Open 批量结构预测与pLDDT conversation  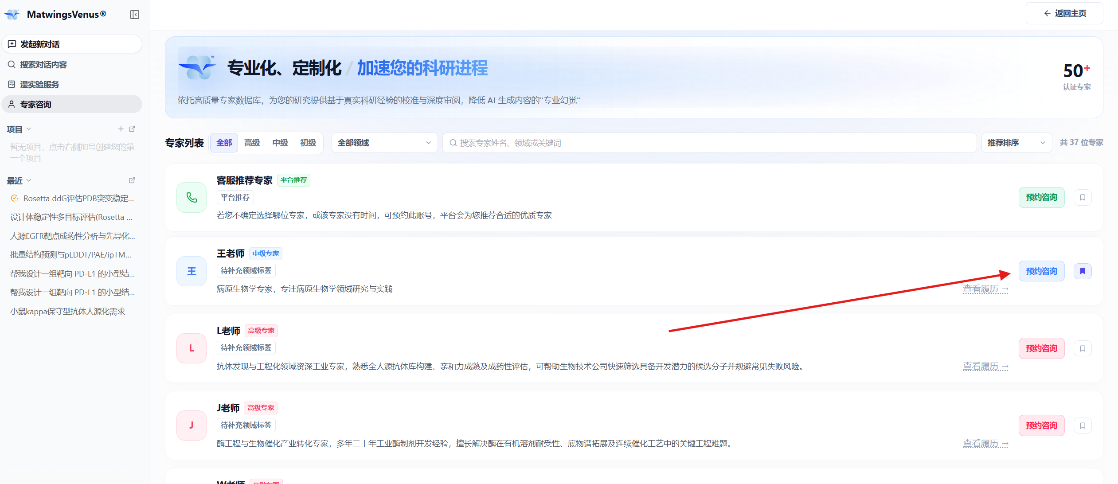(x=72, y=255)
